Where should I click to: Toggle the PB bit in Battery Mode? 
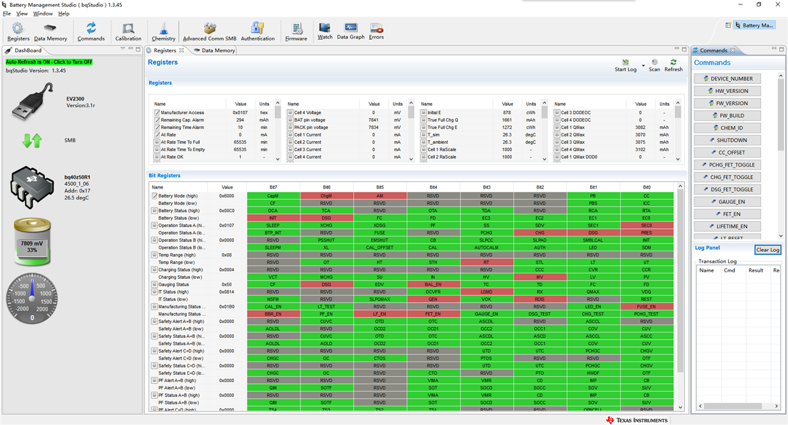tap(593, 196)
